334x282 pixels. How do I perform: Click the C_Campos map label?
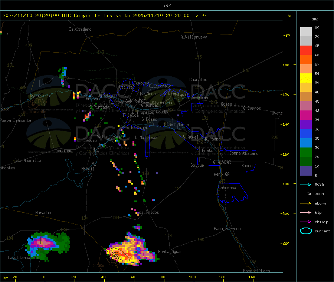(x=252, y=108)
